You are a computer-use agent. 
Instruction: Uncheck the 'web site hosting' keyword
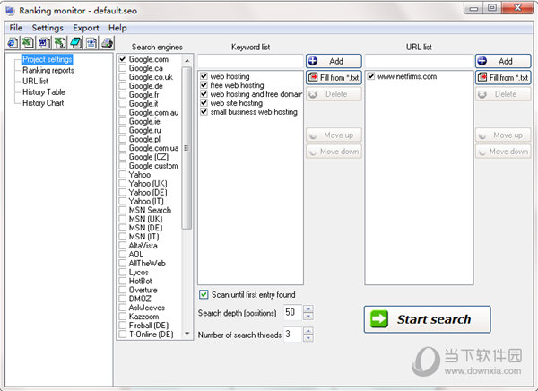[204, 102]
